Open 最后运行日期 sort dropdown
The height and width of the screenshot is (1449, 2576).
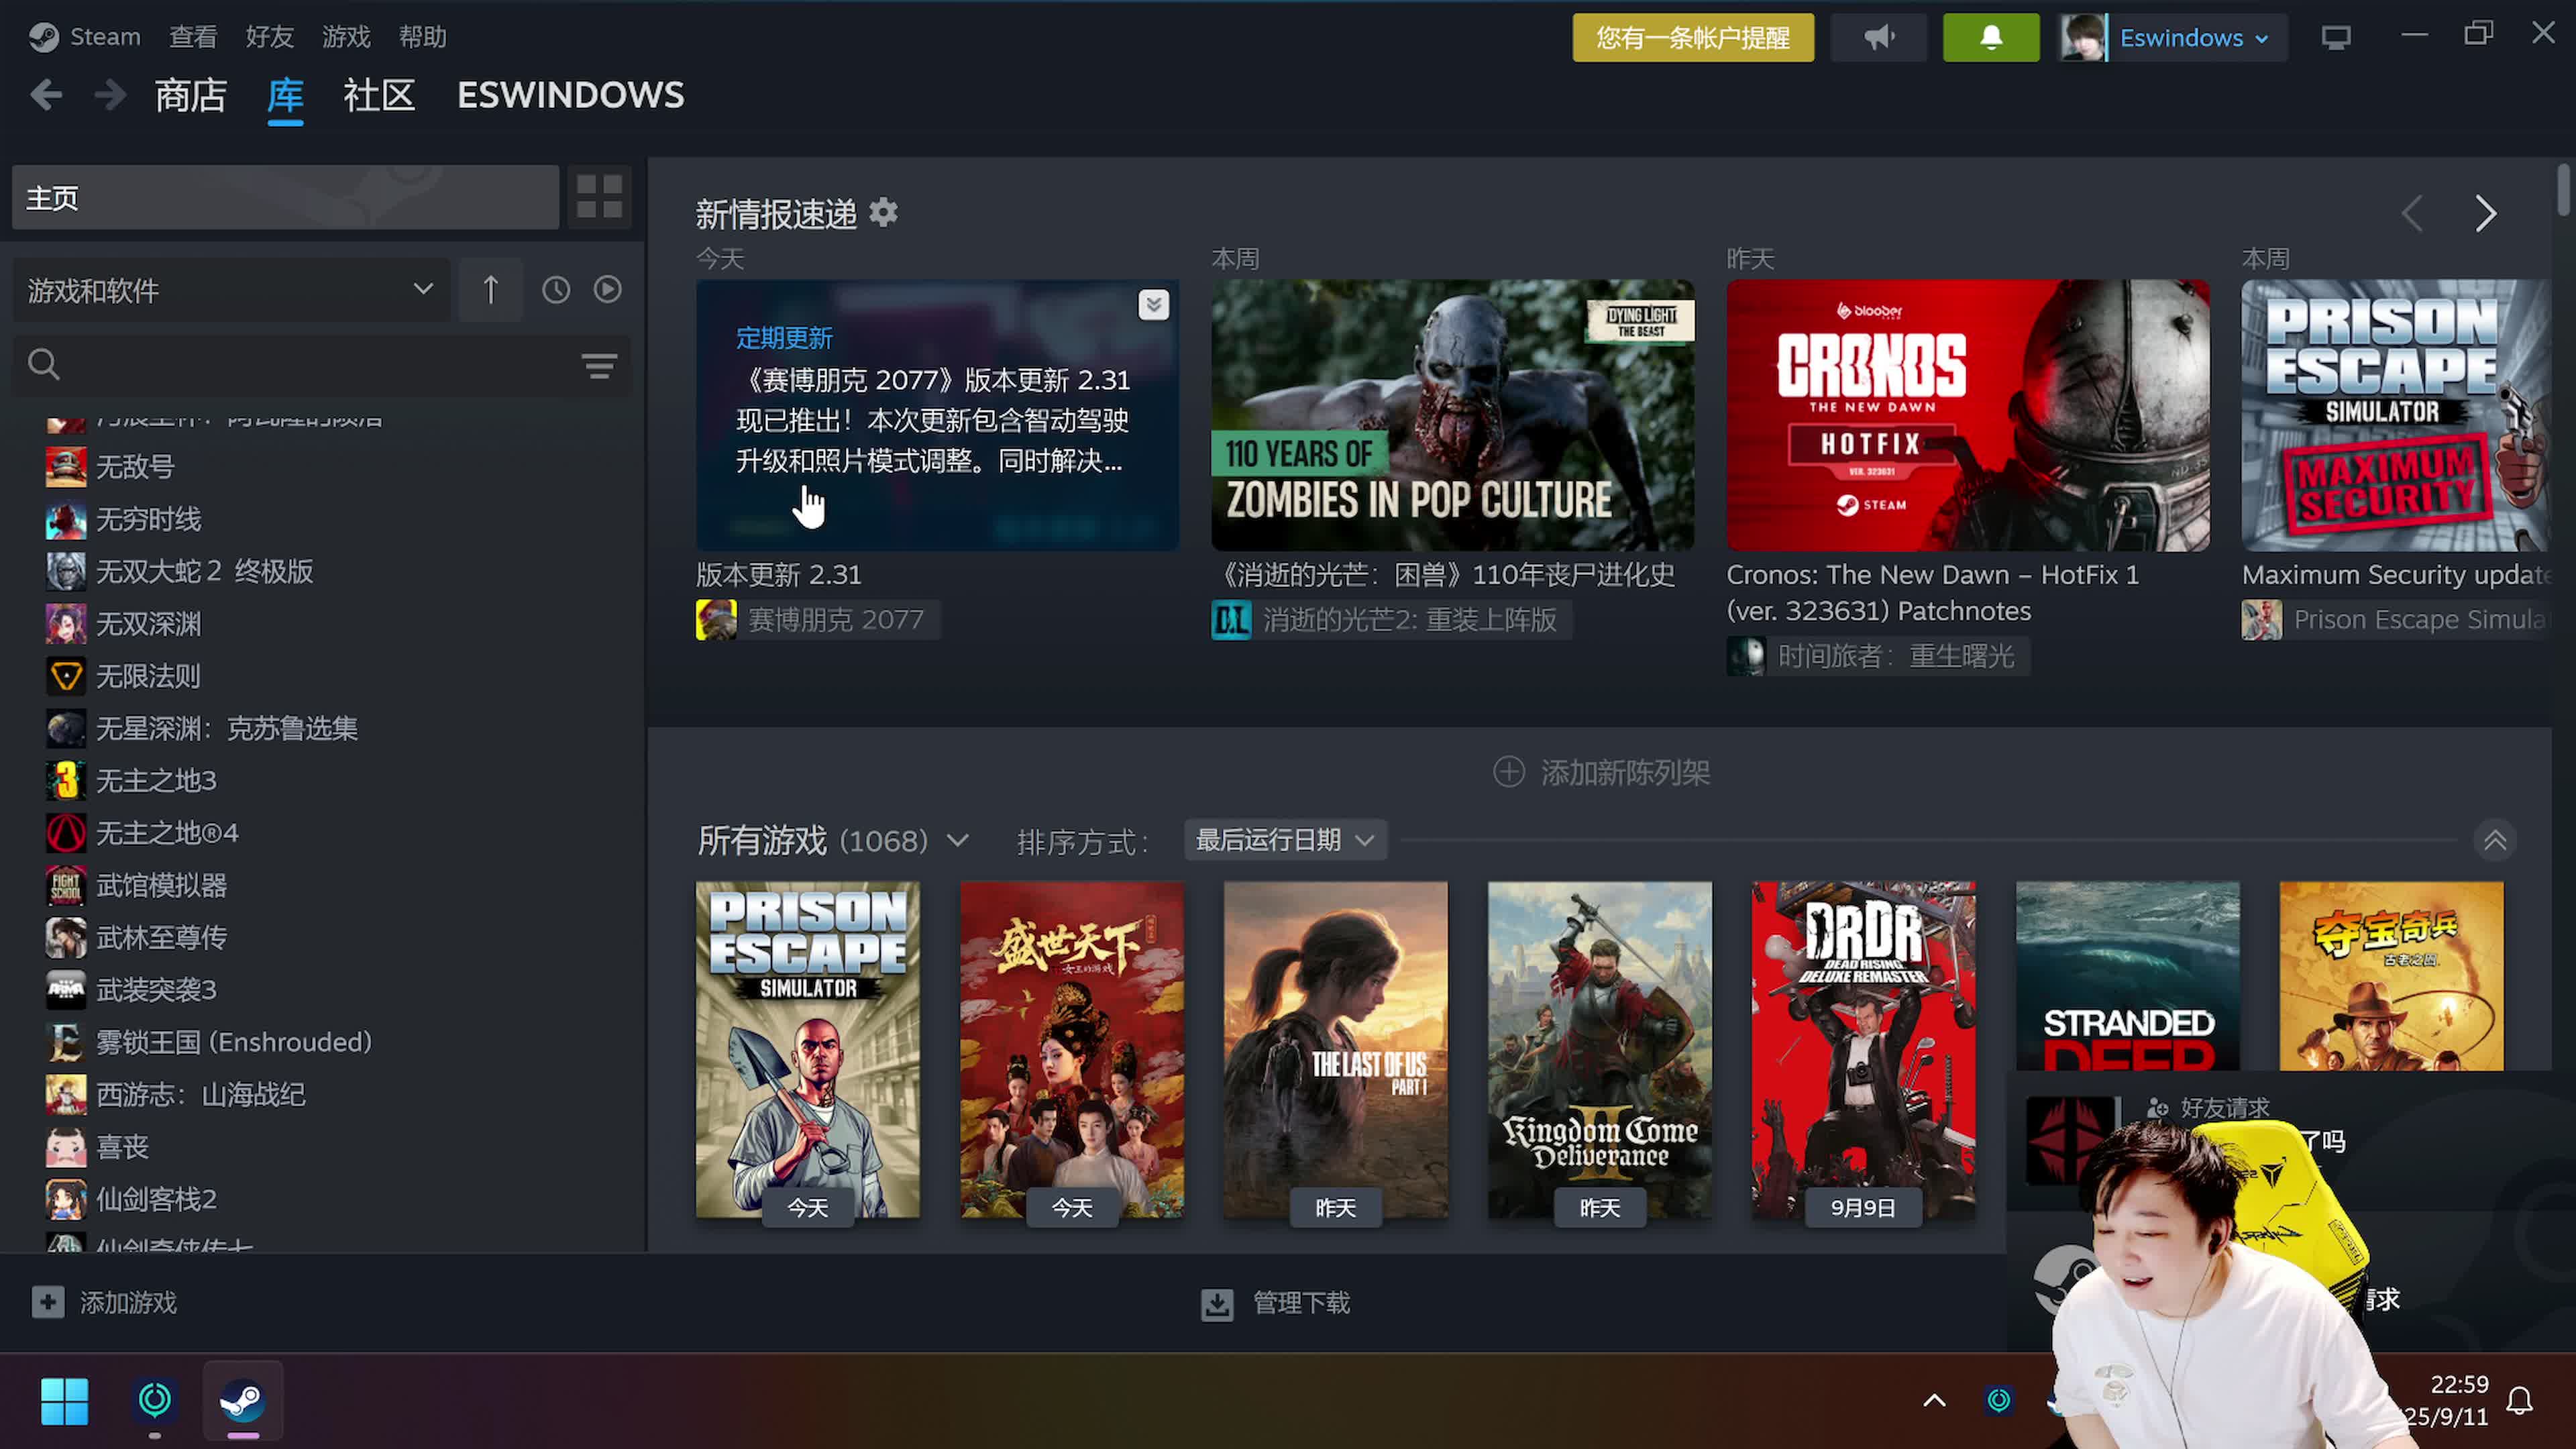click(x=1285, y=840)
